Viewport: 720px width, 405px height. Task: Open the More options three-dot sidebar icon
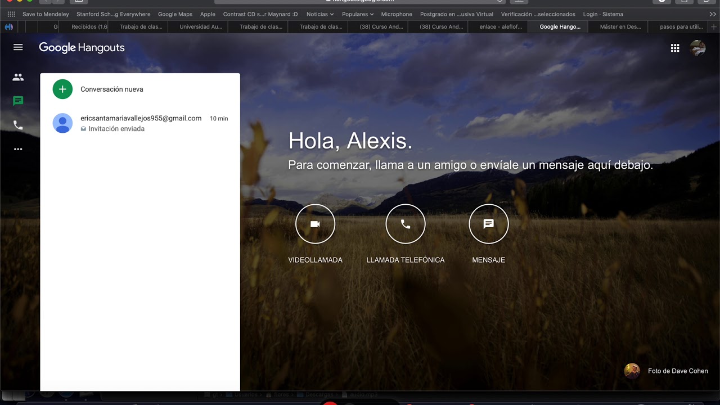coord(18,149)
